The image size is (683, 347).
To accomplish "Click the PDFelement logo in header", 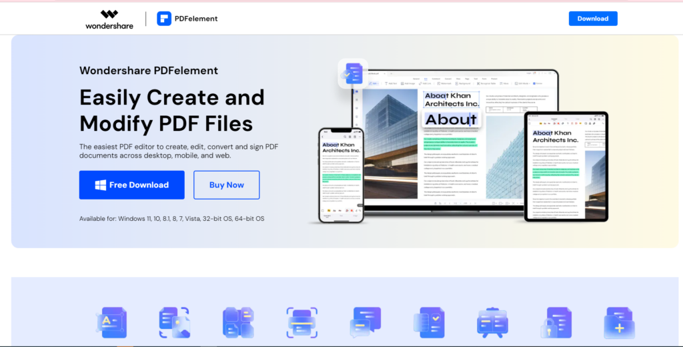I will (187, 19).
